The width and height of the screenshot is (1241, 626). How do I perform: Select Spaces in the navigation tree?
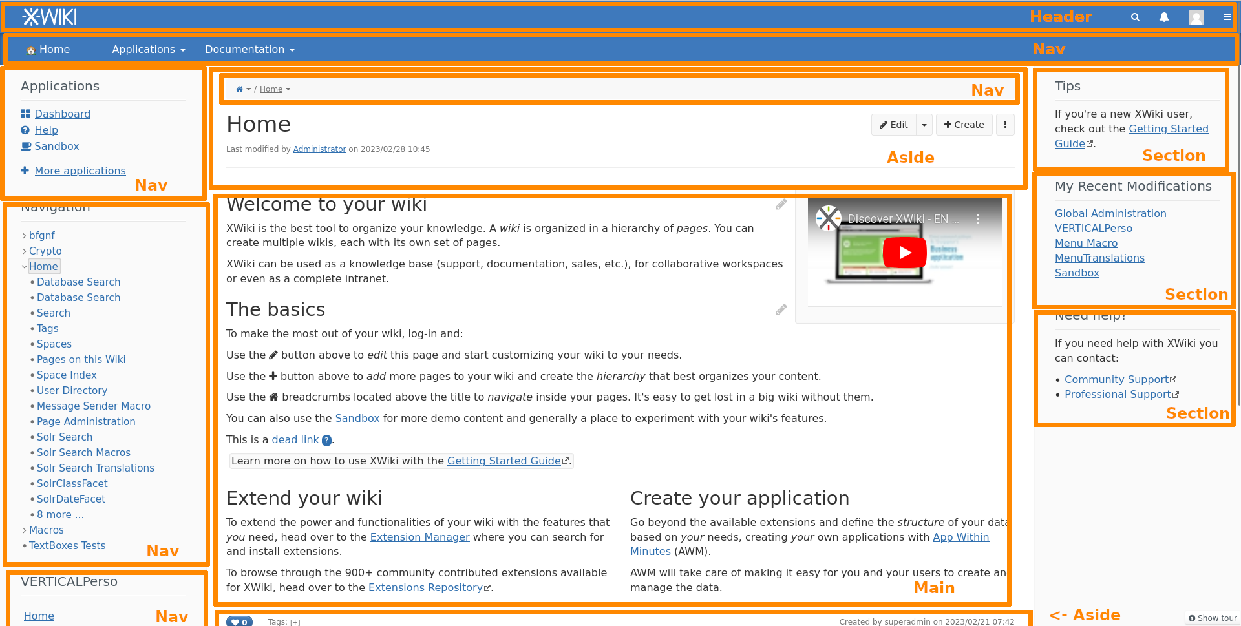point(54,344)
